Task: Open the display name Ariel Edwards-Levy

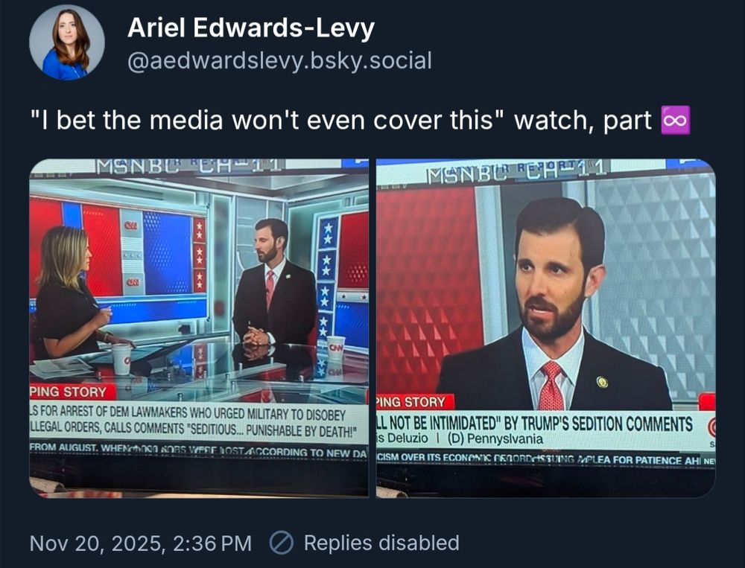Action: tap(251, 28)
